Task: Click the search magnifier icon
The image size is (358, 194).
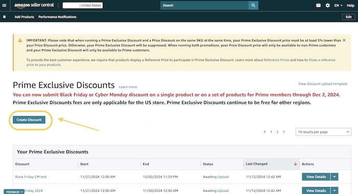Action: 253,5
